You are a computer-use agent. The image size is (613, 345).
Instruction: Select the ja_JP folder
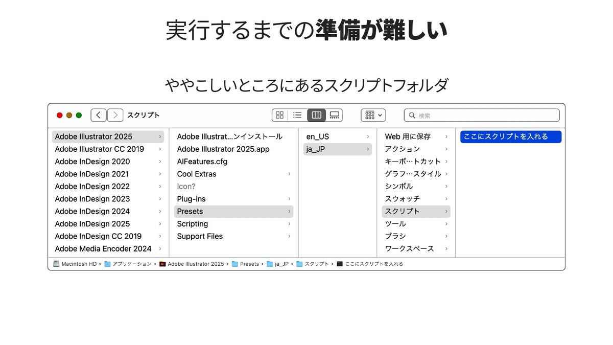pos(338,149)
